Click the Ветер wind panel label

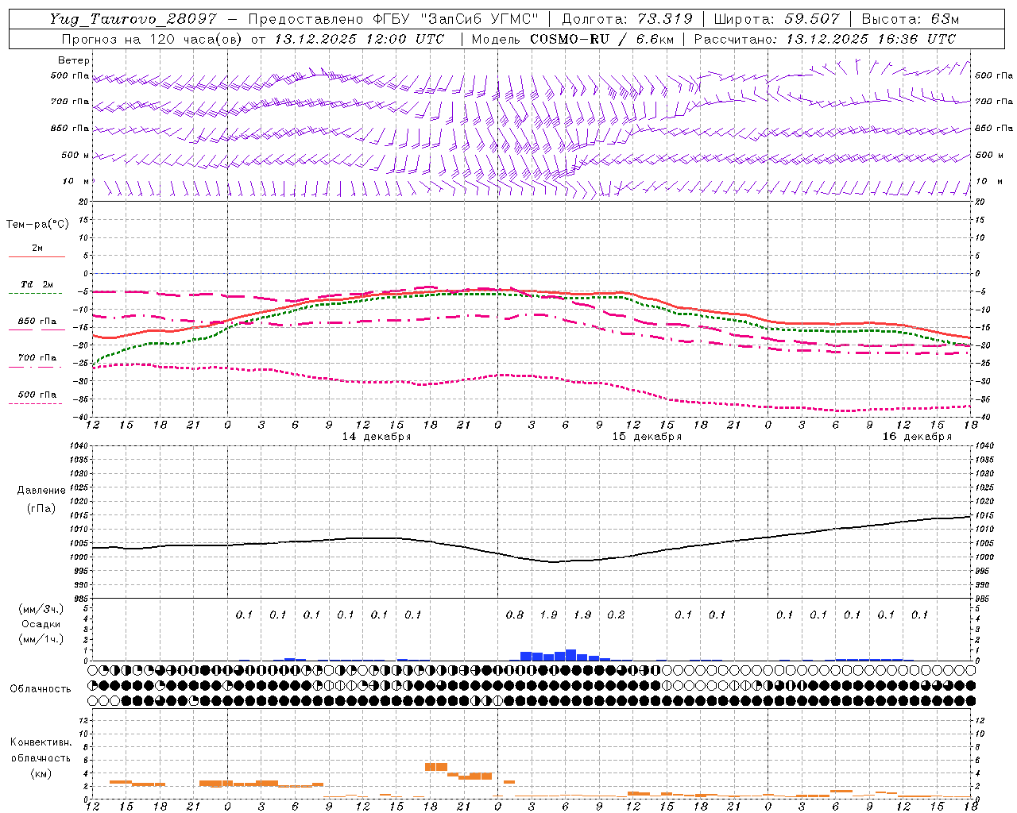click(x=74, y=60)
